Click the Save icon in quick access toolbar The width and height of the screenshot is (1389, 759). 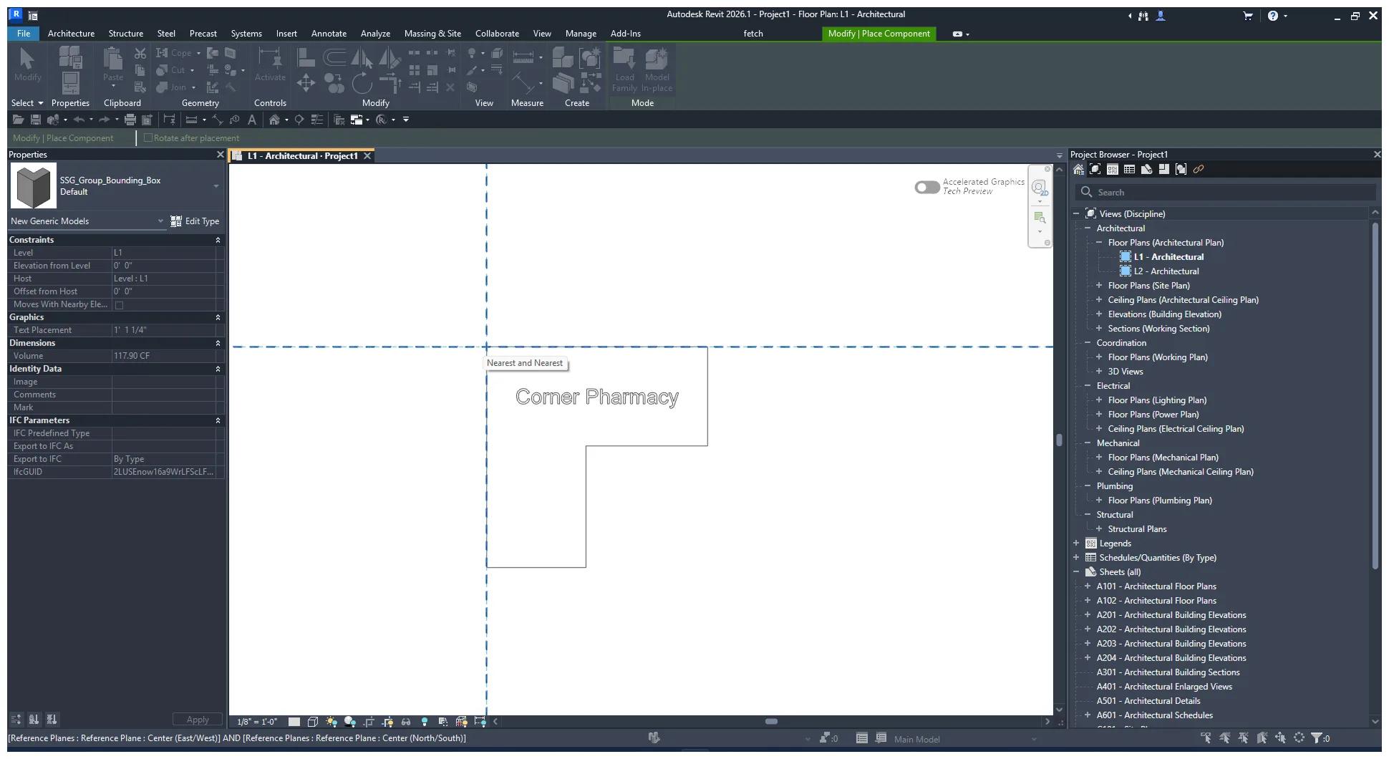point(35,120)
